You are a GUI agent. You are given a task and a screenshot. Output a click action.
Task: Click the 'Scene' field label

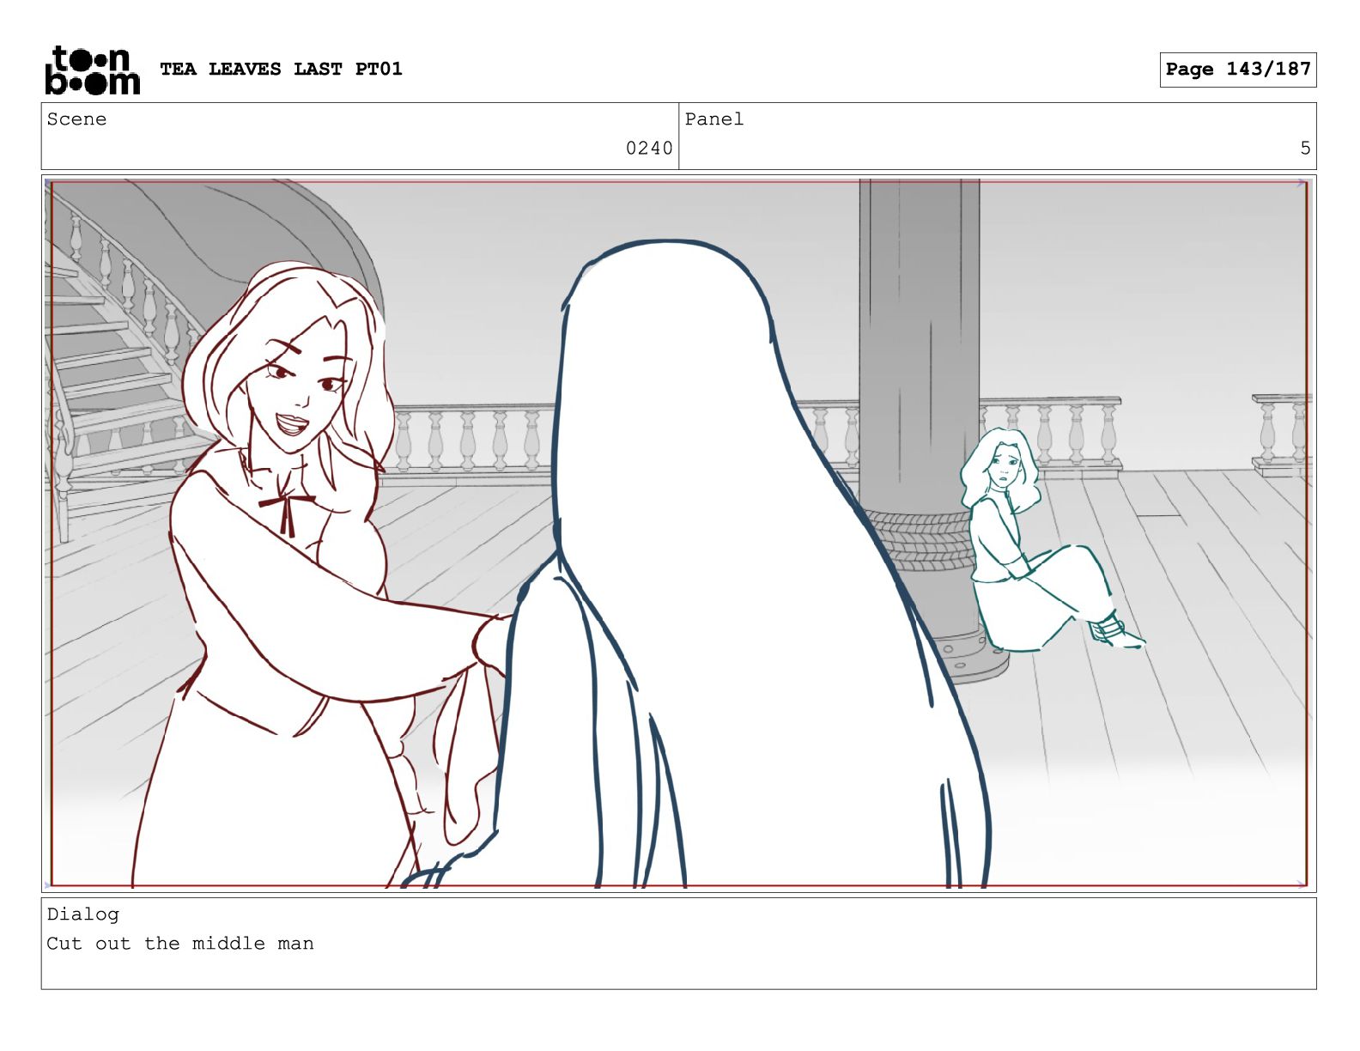[x=76, y=119]
